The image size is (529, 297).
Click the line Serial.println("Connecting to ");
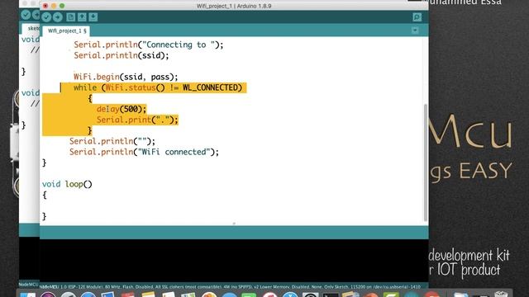[149, 45]
